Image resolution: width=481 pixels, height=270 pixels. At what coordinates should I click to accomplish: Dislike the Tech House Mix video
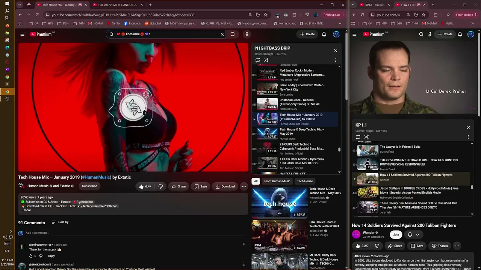(160, 186)
